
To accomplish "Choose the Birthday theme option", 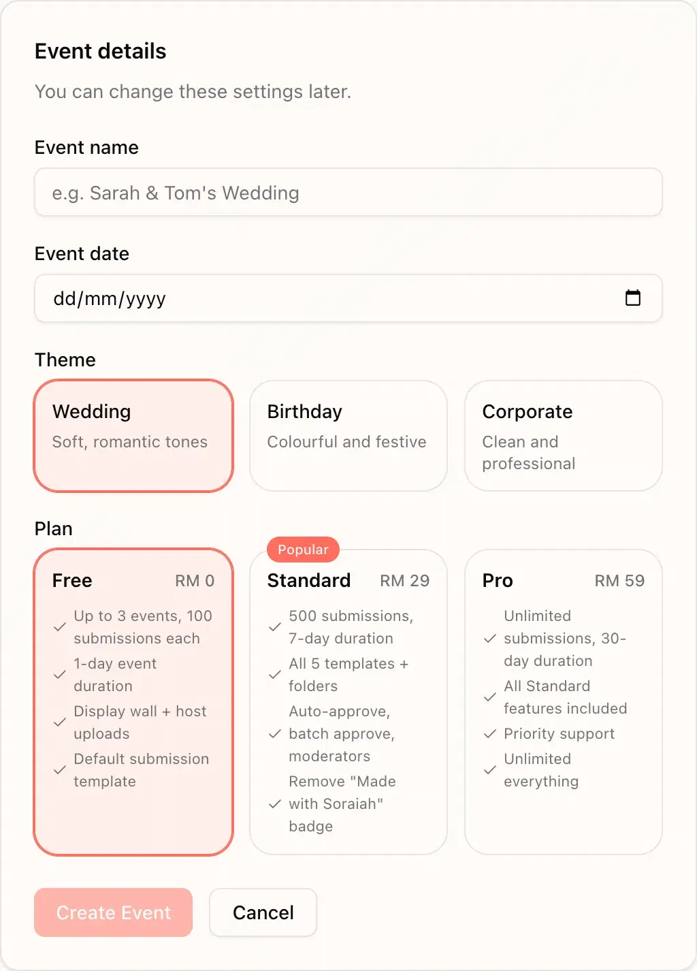I will click(x=348, y=436).
